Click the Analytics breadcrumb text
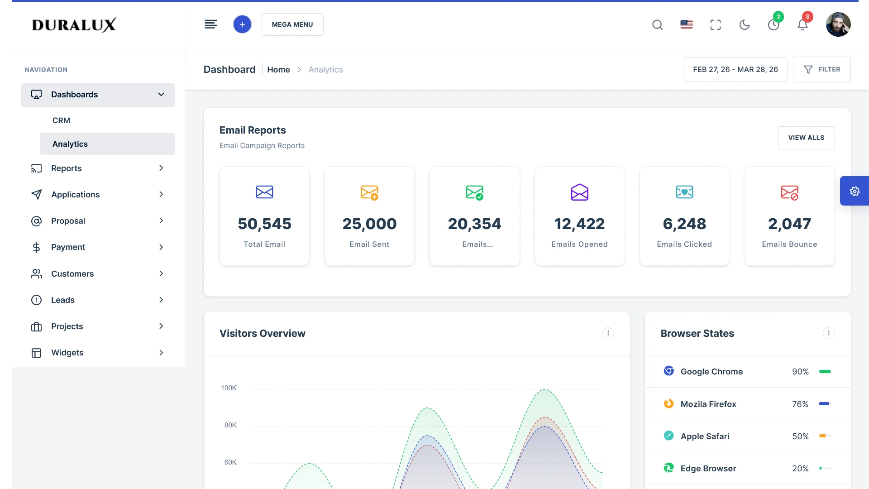 click(326, 70)
